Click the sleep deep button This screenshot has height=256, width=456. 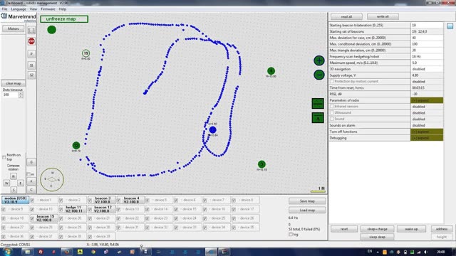point(377,237)
